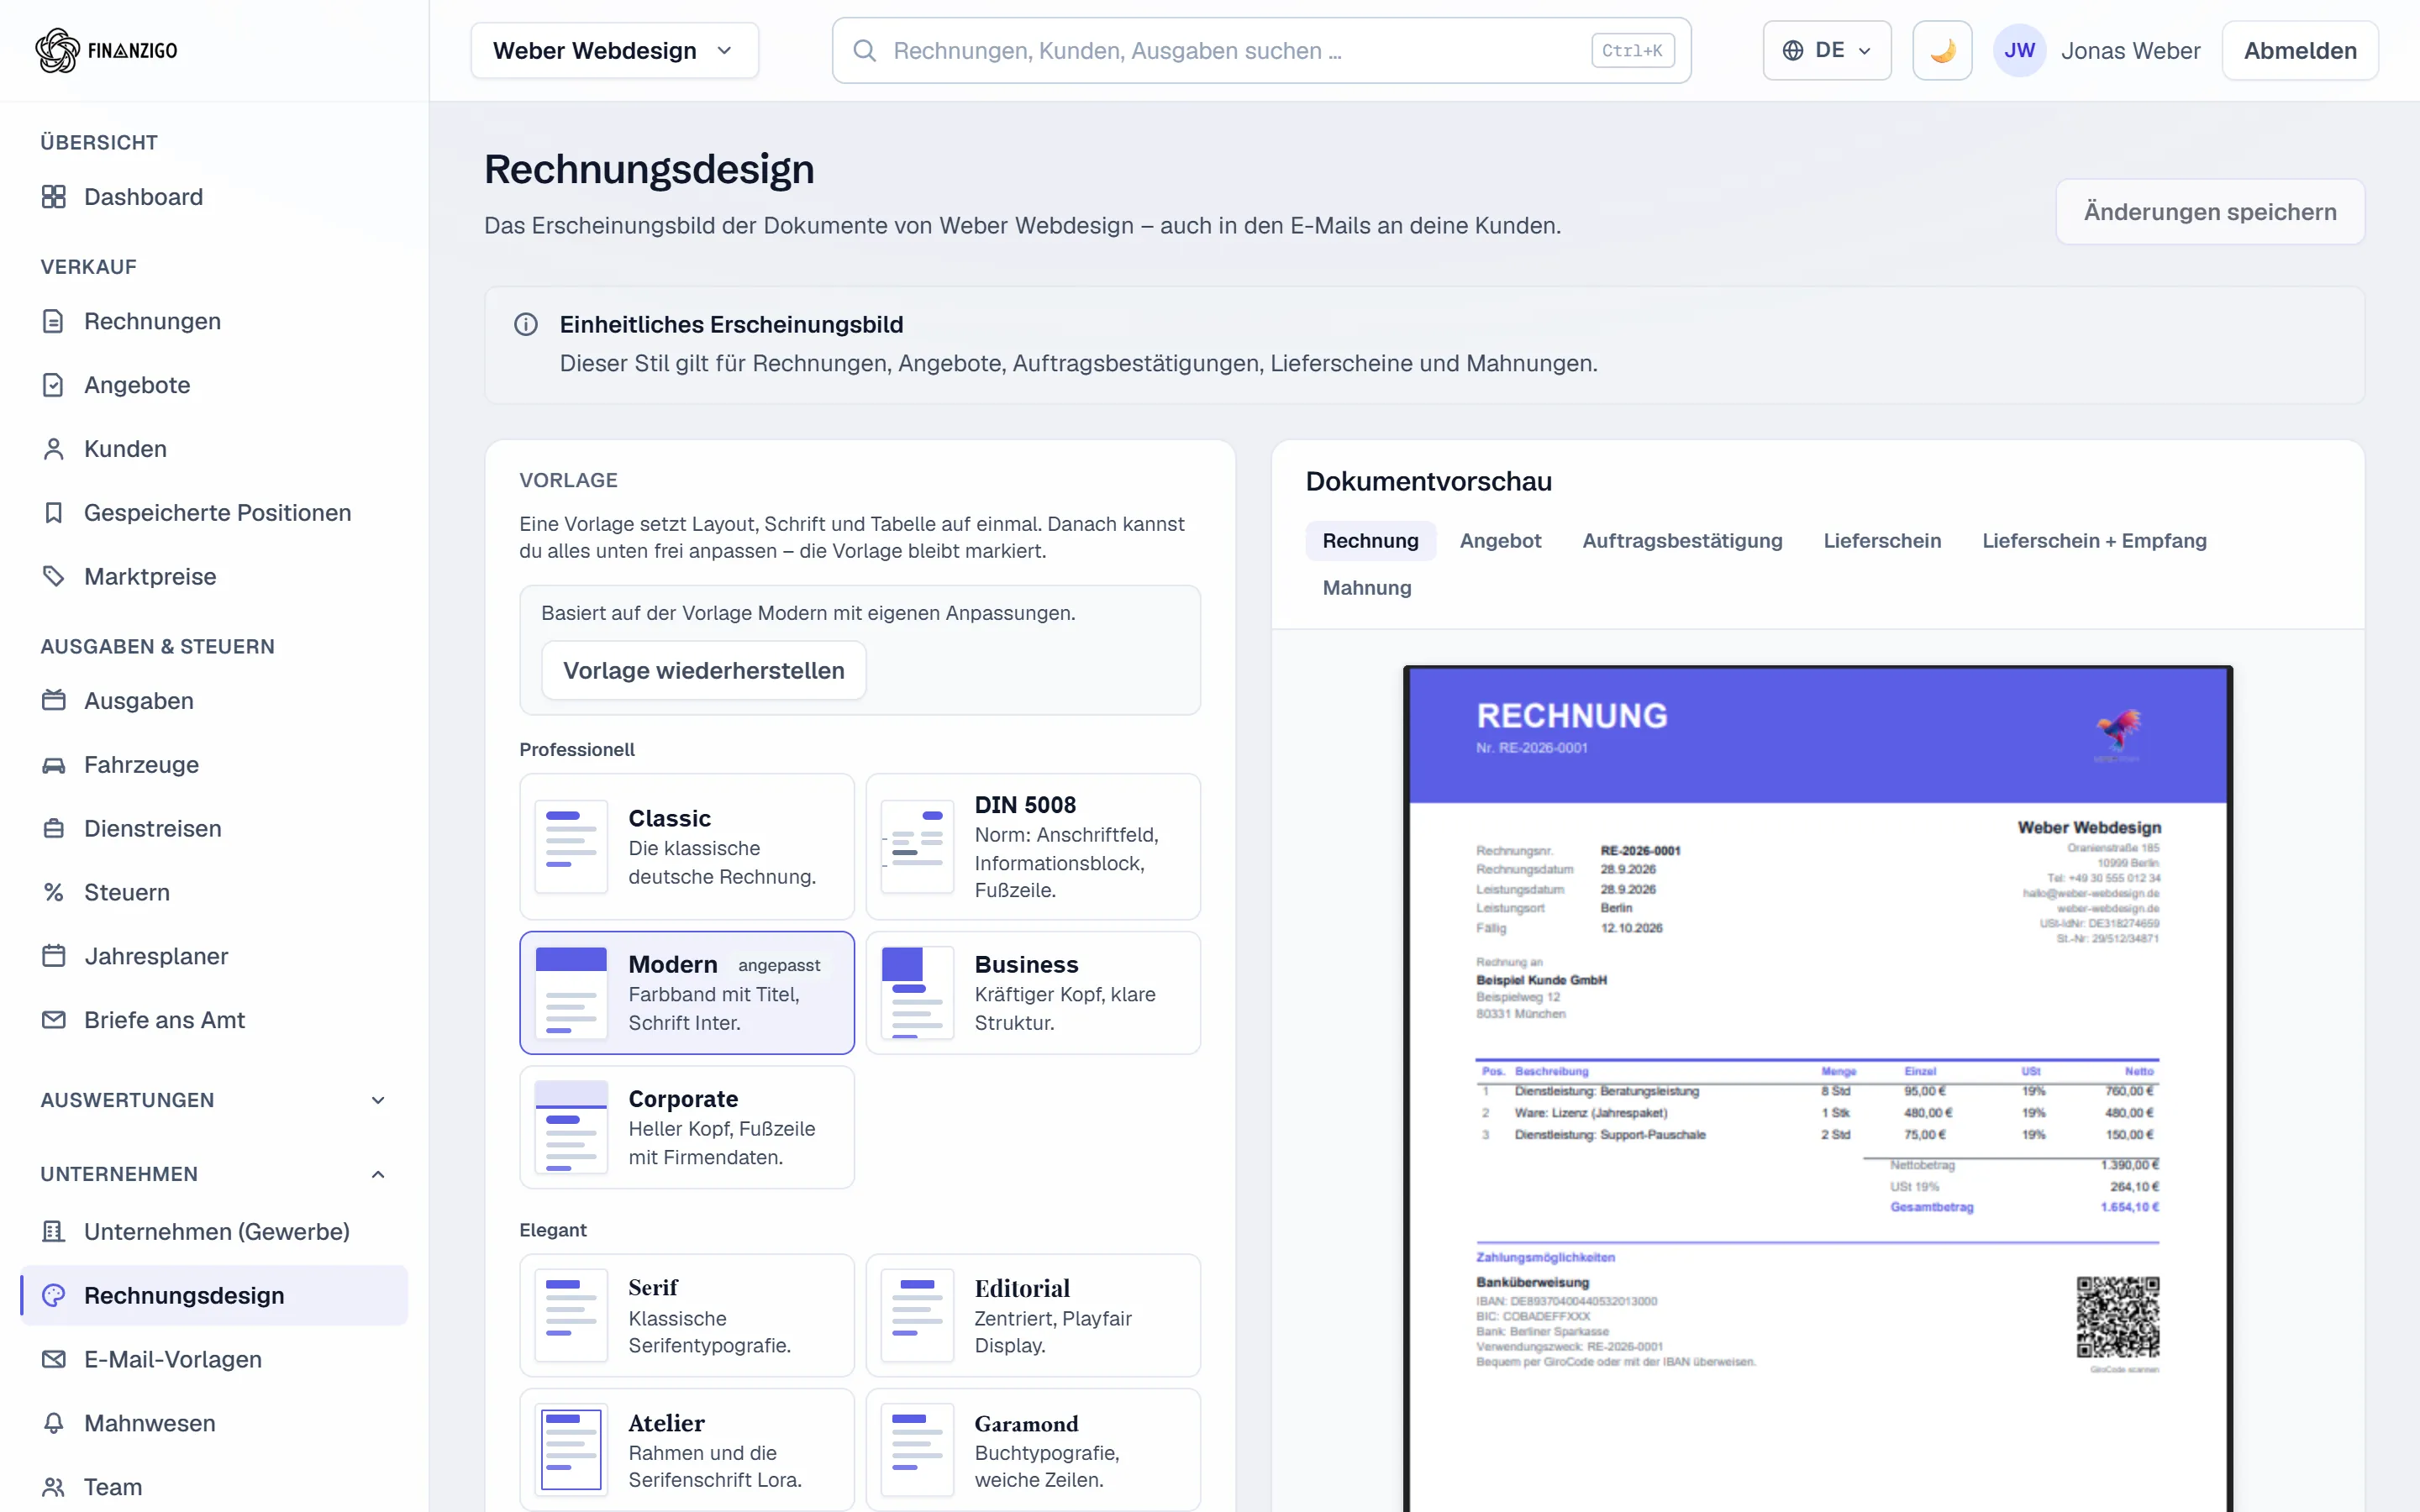
Task: Select the Serif template card
Action: [687, 1316]
